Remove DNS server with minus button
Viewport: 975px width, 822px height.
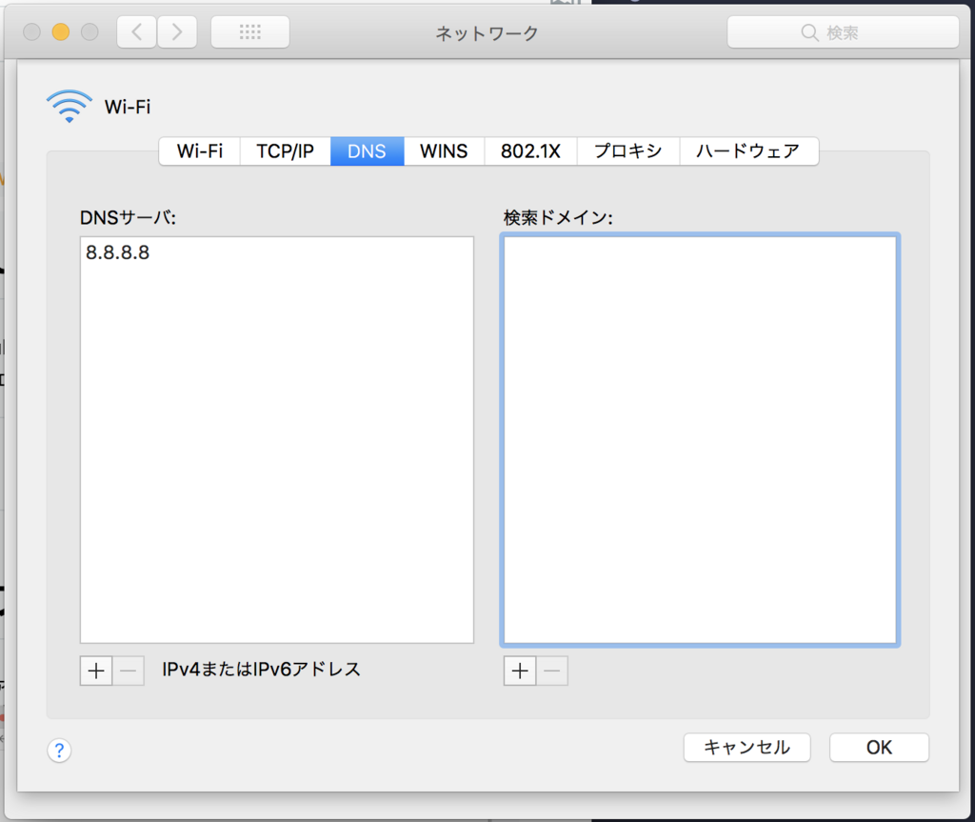tap(129, 671)
